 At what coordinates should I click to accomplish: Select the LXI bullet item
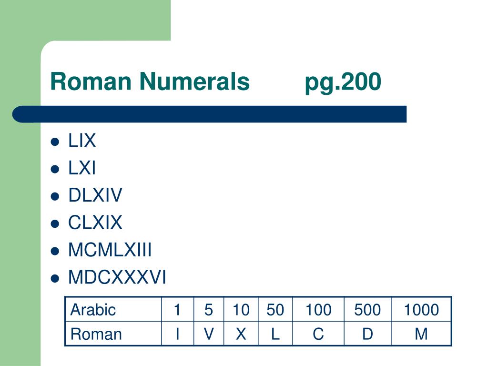tap(82, 168)
